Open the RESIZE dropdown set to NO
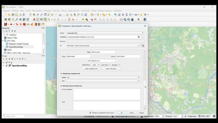 (104, 78)
